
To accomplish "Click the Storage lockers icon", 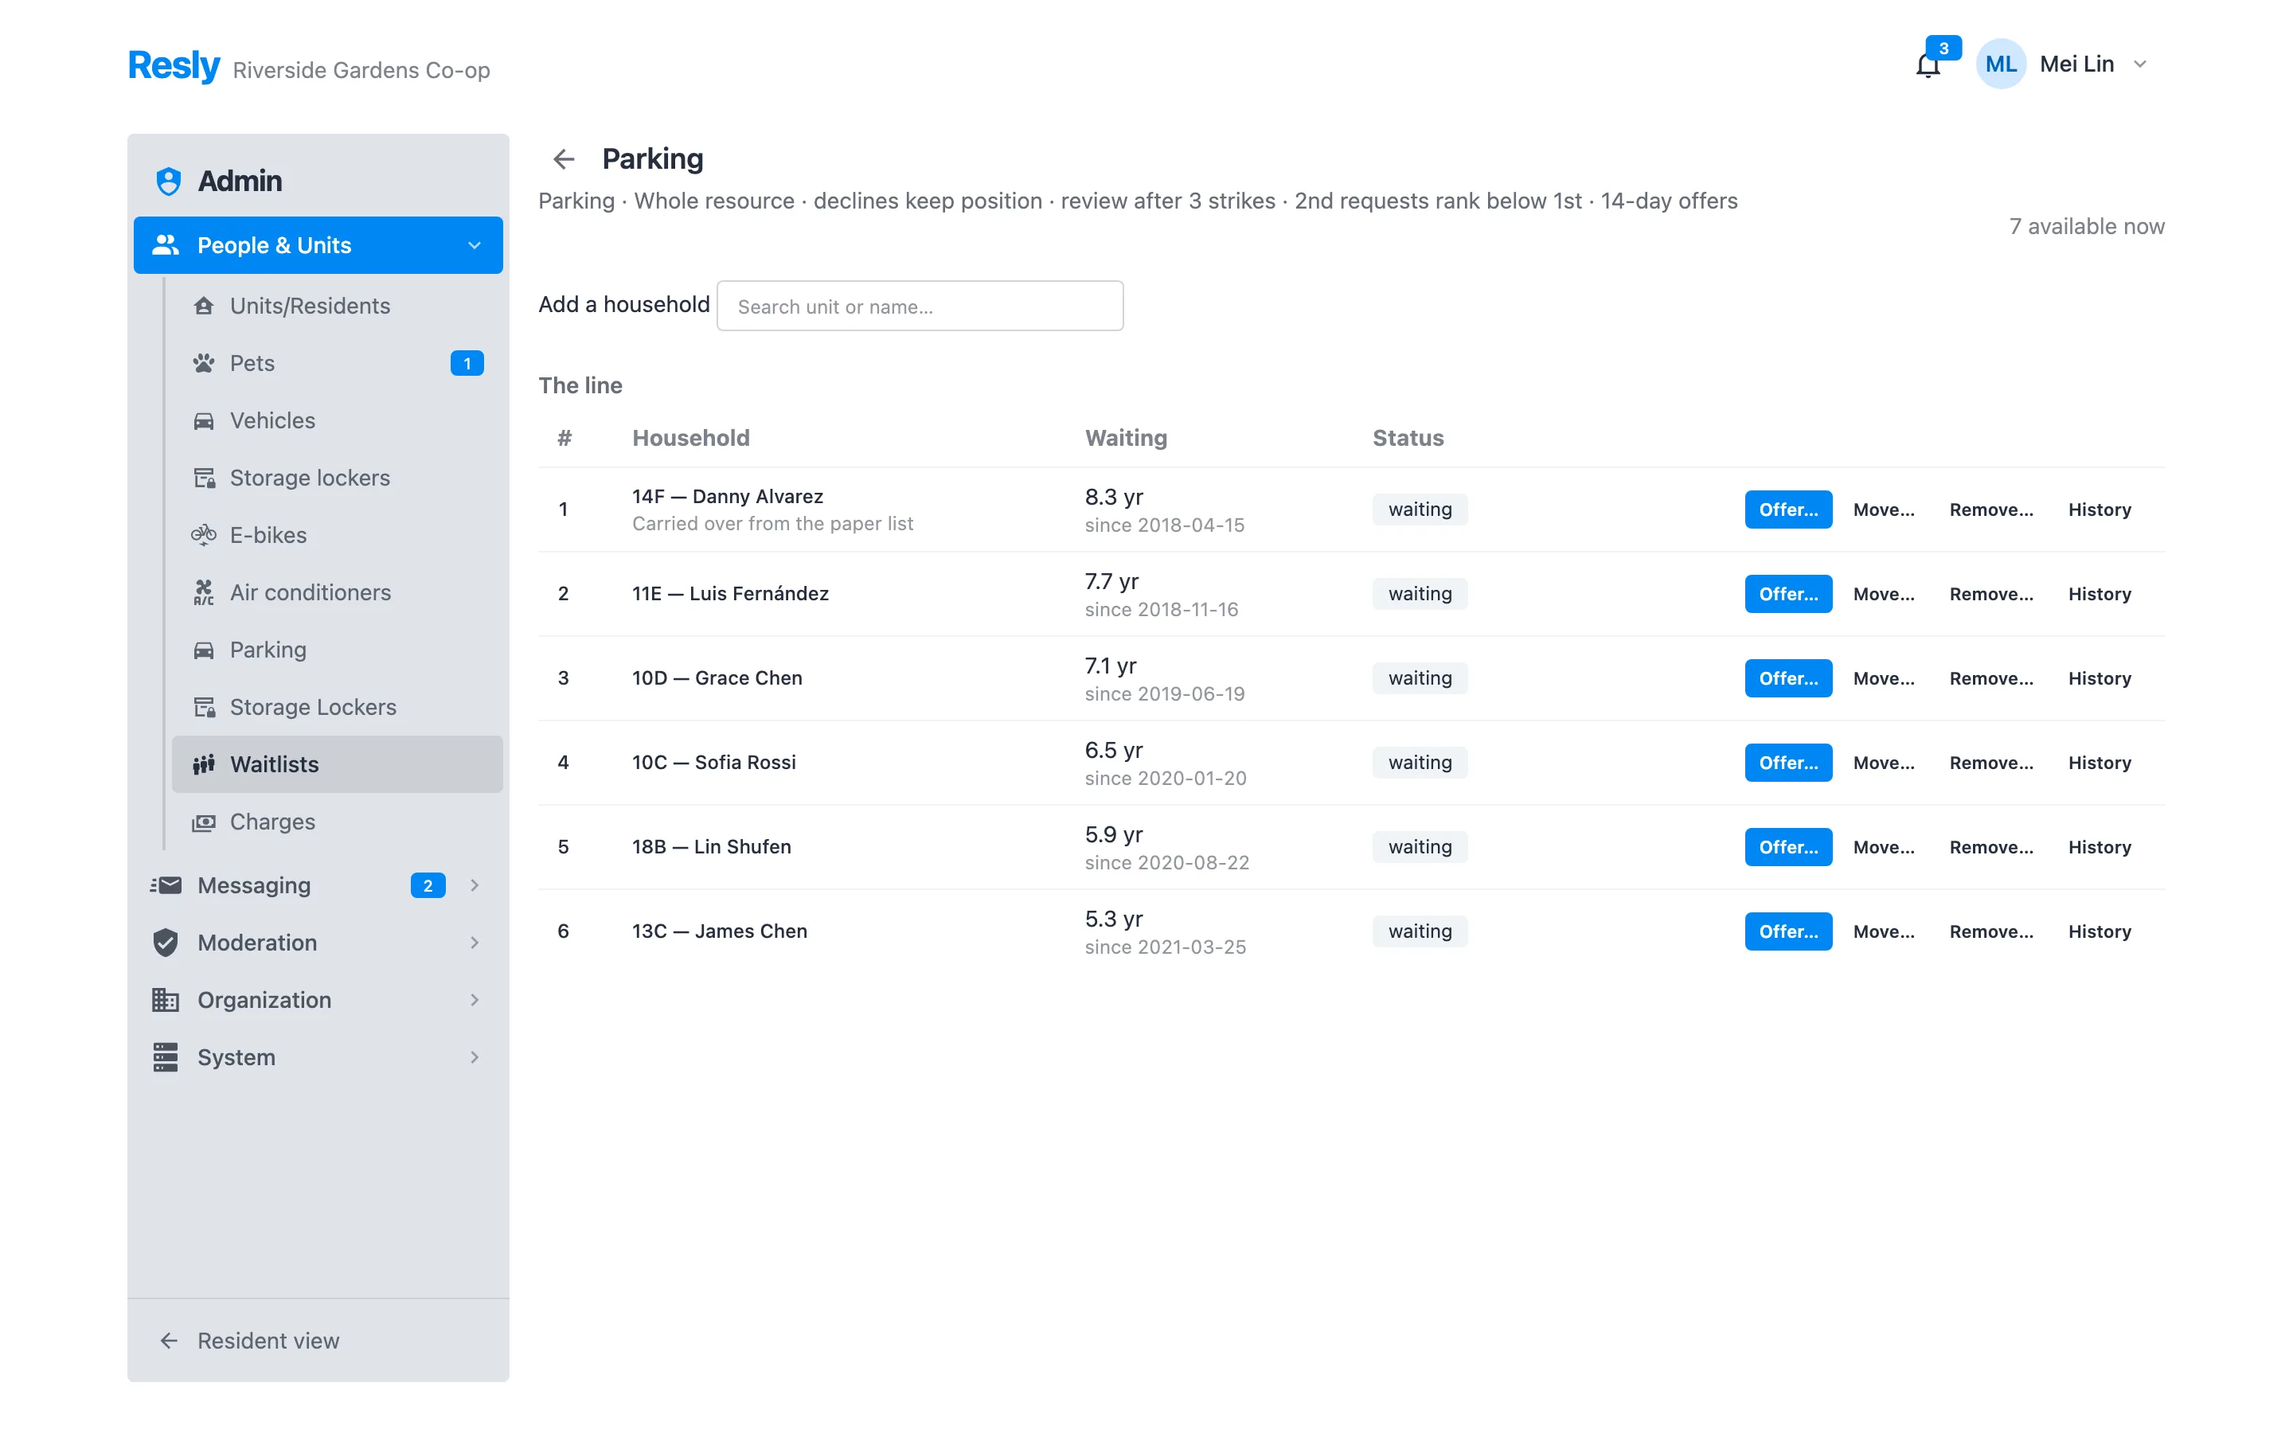I will (204, 478).
